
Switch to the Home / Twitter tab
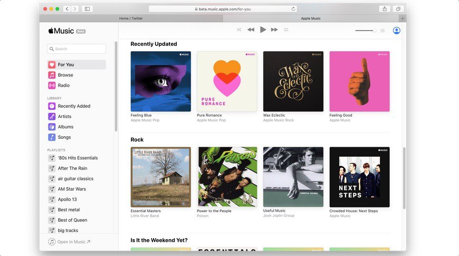(131, 18)
